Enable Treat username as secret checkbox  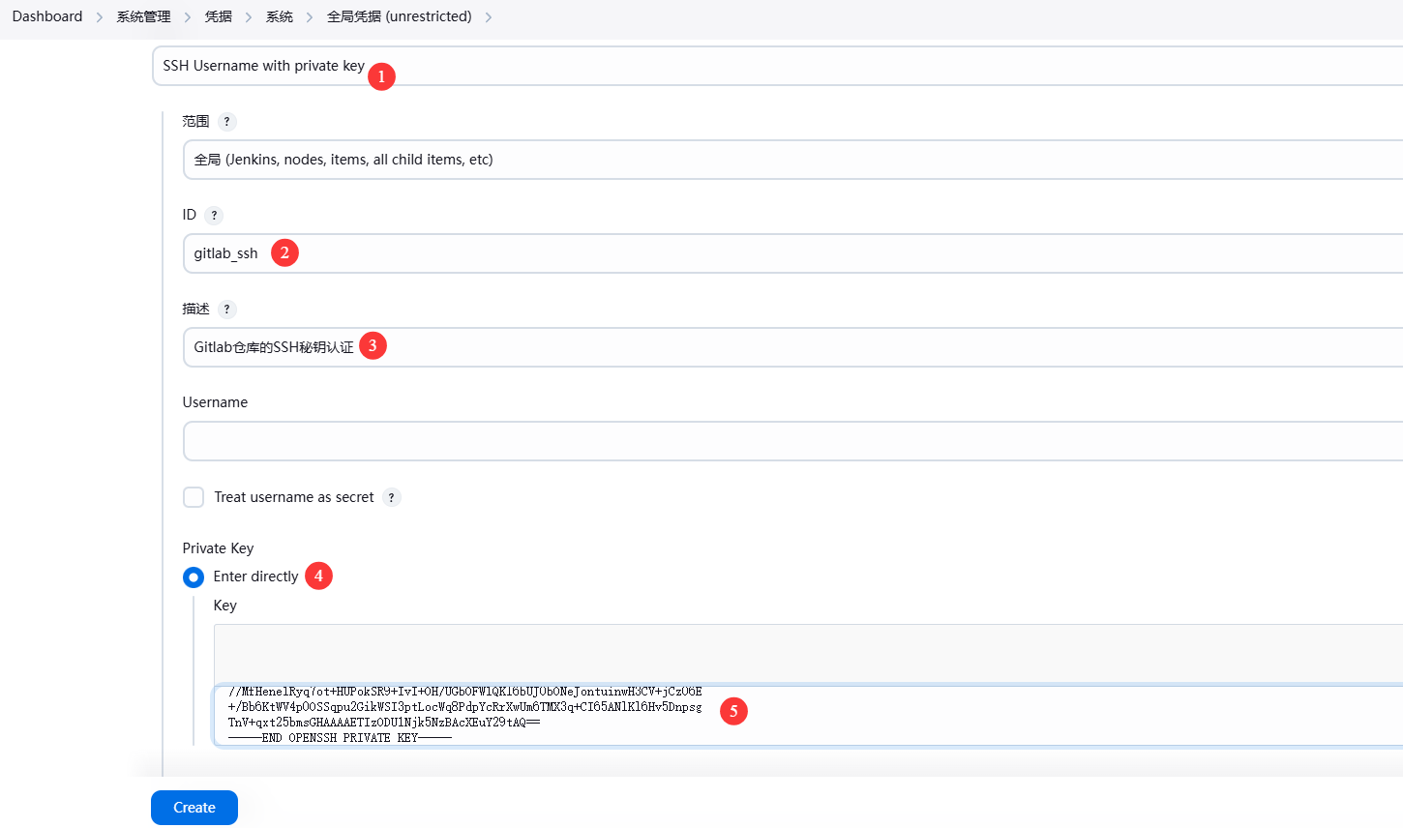pos(194,497)
